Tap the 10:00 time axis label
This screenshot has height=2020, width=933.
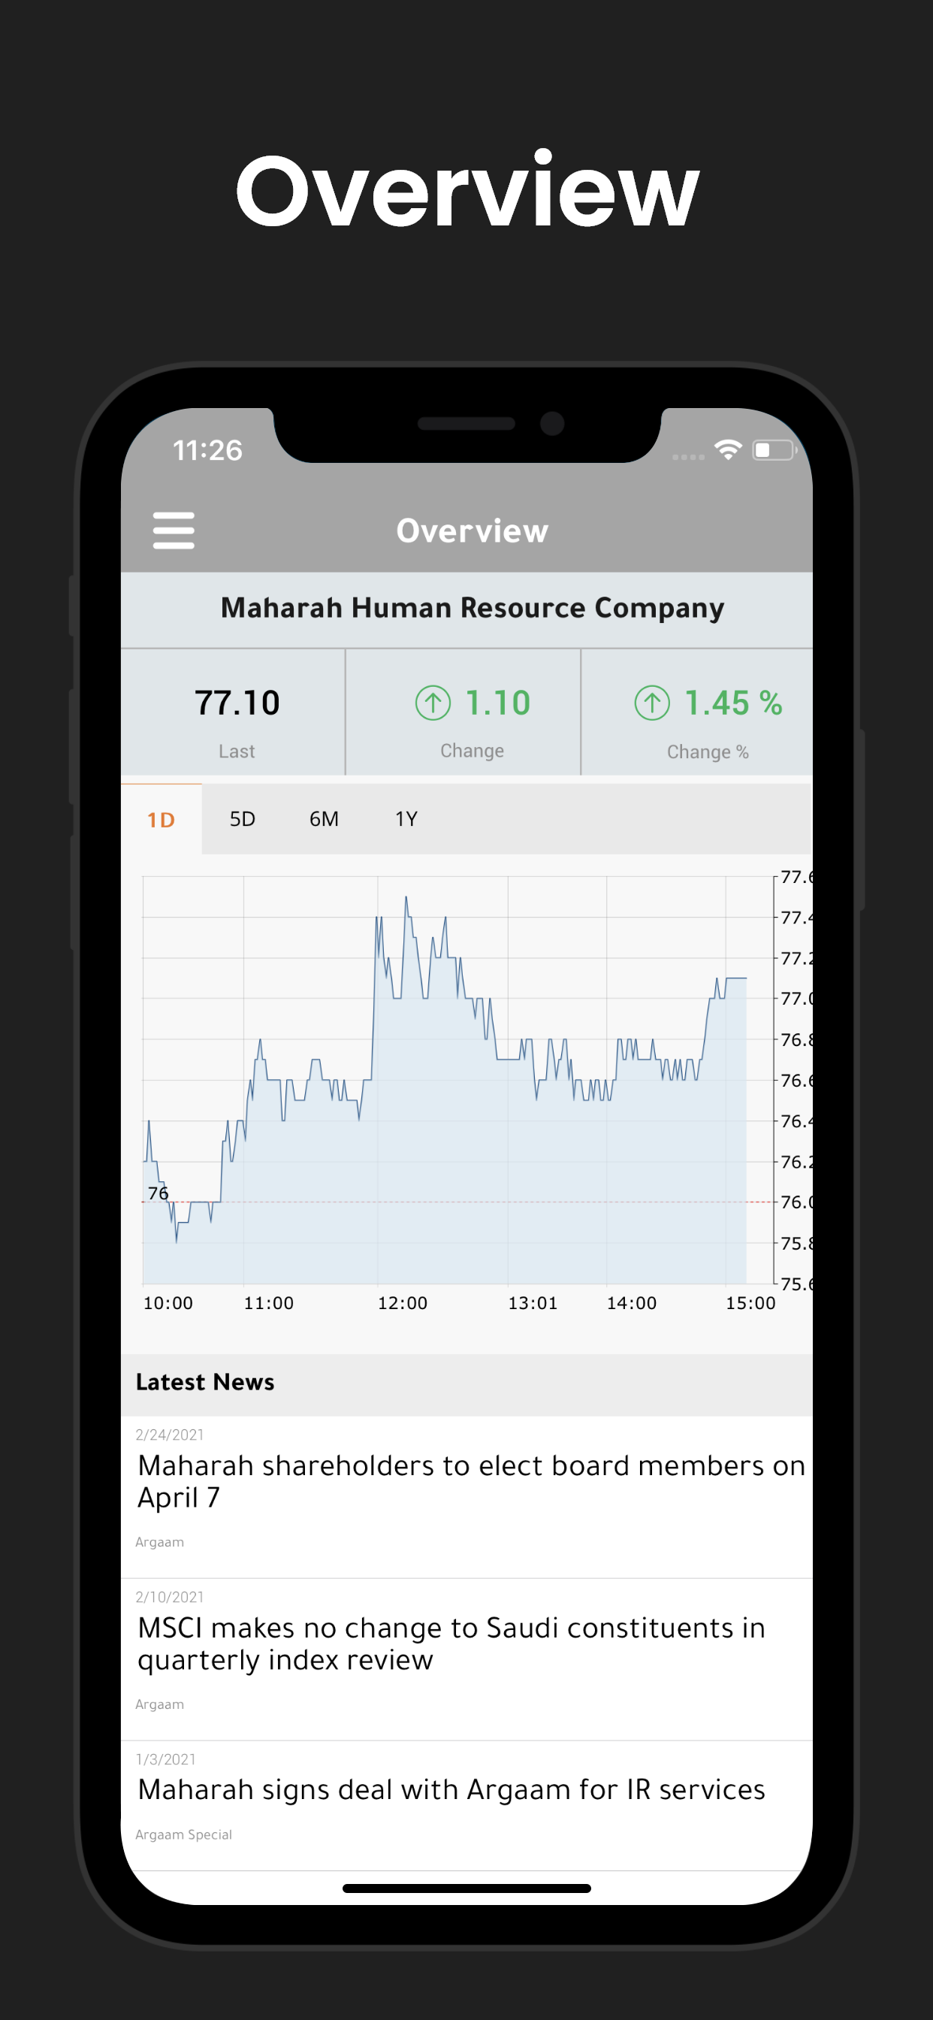pos(168,1302)
